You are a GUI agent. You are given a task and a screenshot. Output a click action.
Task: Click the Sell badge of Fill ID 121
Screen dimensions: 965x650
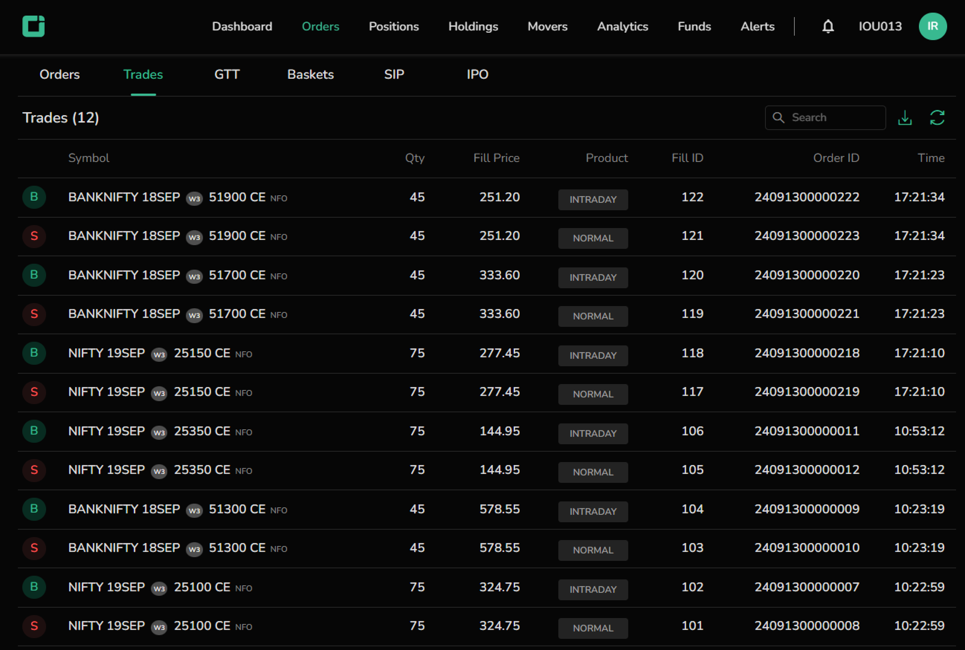click(34, 236)
